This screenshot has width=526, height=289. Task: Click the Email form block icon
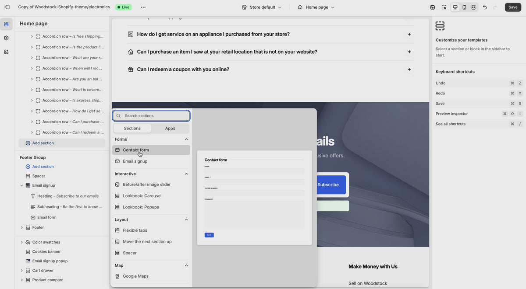pos(33,217)
